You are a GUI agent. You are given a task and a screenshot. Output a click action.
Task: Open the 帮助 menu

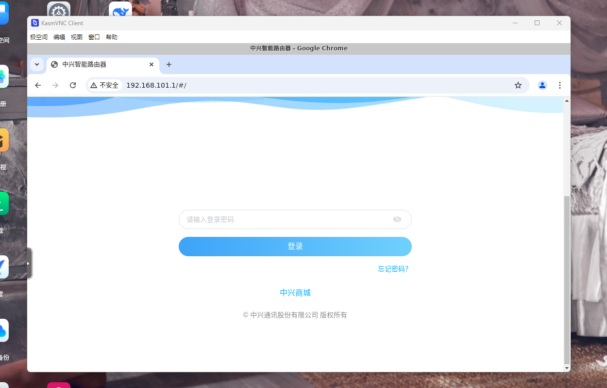(x=112, y=37)
